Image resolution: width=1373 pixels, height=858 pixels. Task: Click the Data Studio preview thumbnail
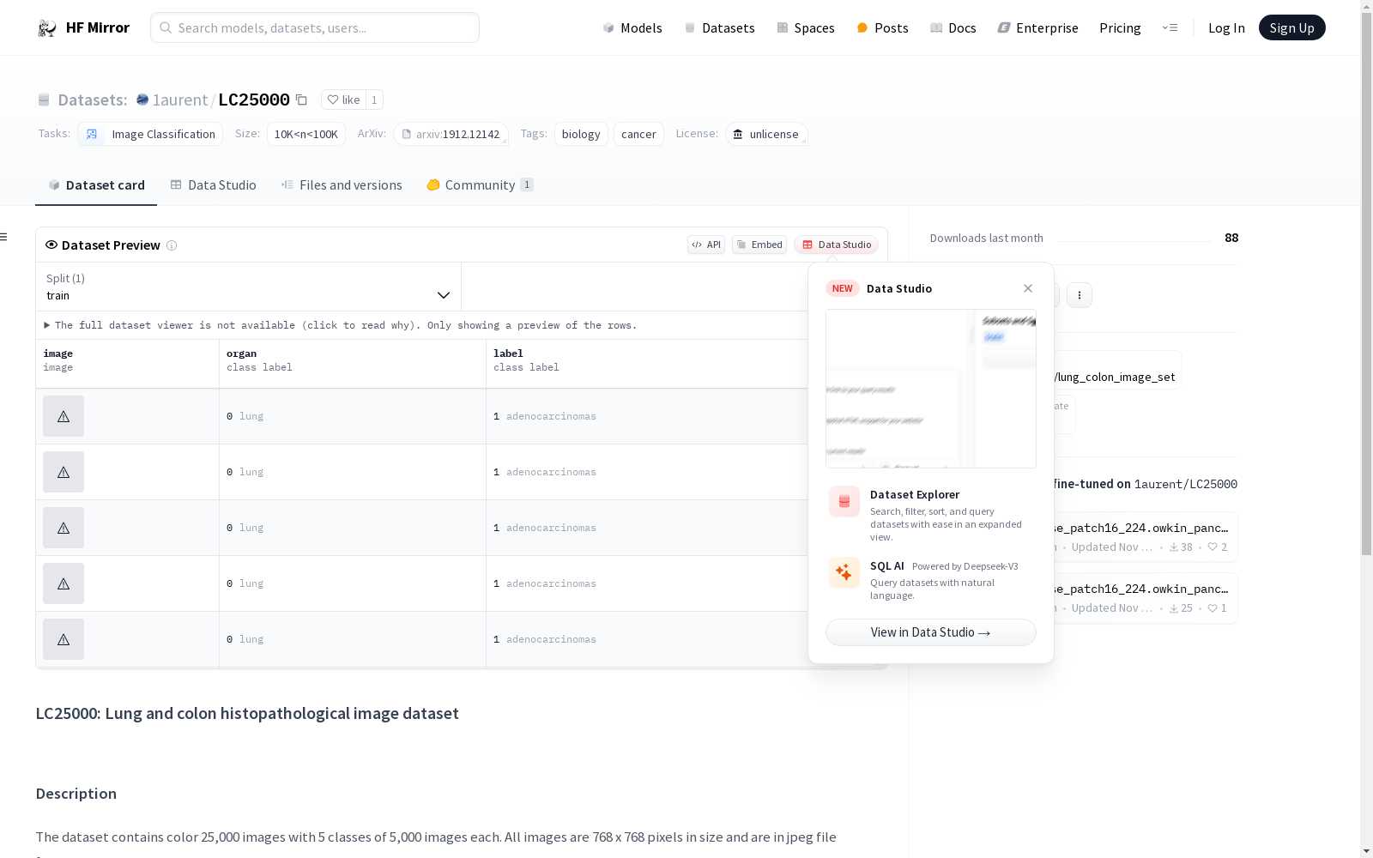click(x=931, y=389)
